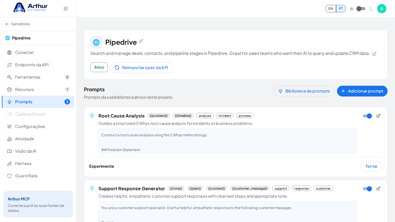Click the support tag

pyautogui.click(x=281, y=188)
